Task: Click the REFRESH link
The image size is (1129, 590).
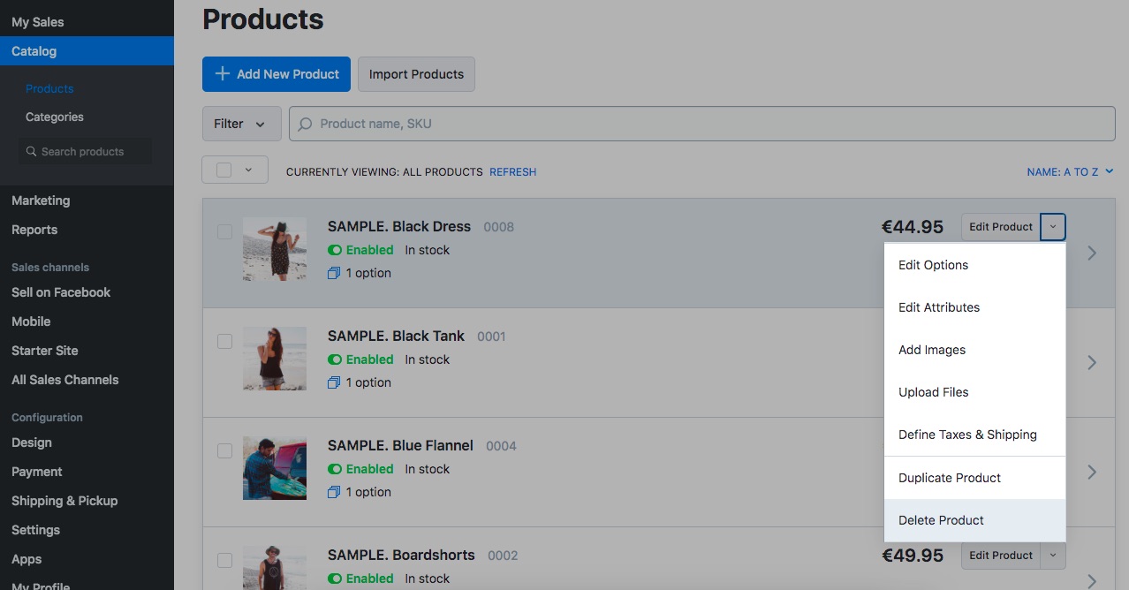Action: click(x=512, y=172)
